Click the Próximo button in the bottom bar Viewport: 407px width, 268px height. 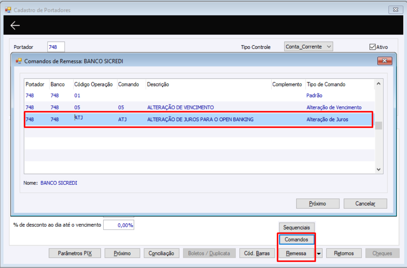(x=122, y=253)
